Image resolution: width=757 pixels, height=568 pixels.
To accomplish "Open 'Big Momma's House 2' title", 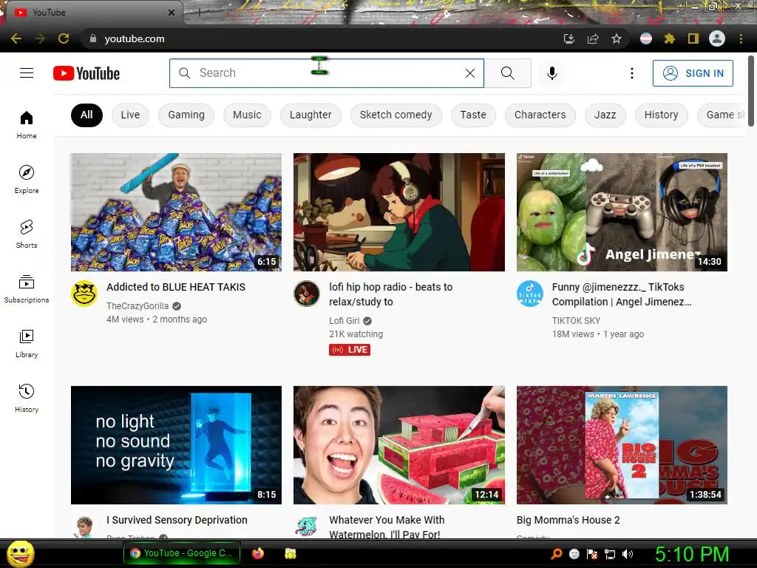I will pyautogui.click(x=568, y=520).
